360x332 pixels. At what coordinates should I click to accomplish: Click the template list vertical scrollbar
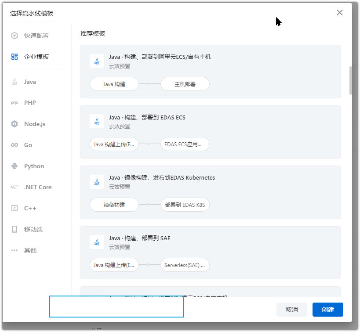351,80
